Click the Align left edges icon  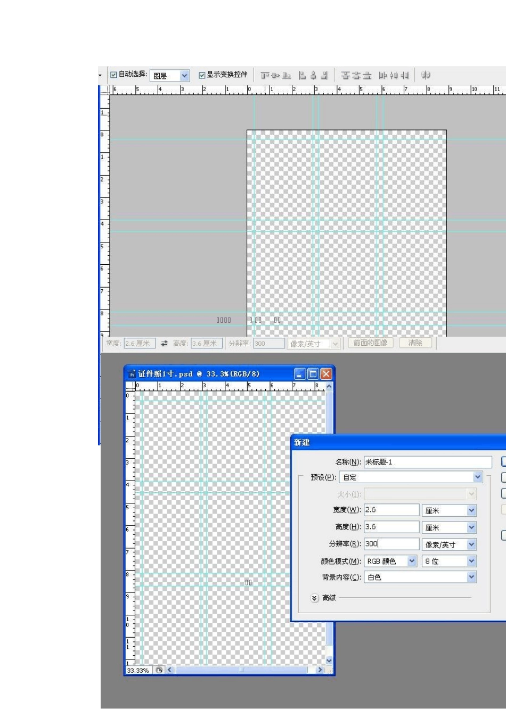point(302,76)
